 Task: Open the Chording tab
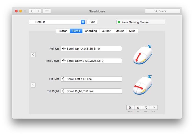[x=91, y=31]
